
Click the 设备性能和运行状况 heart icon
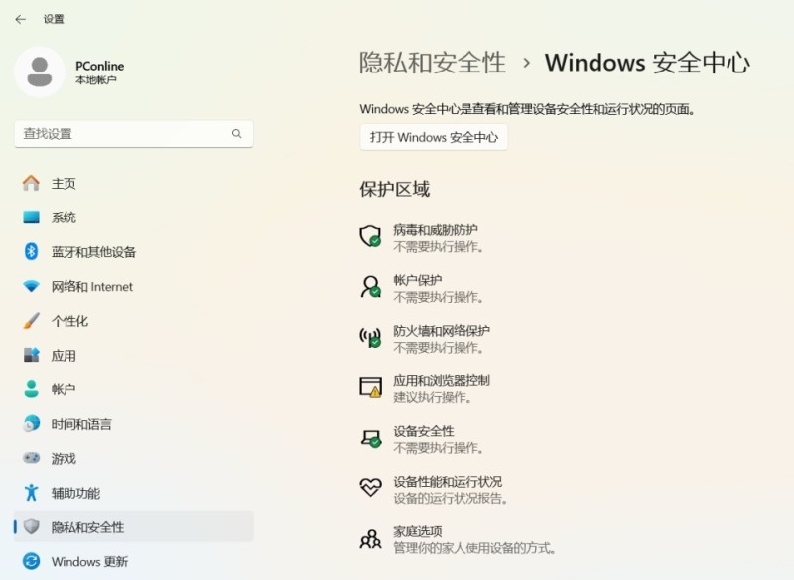click(370, 488)
